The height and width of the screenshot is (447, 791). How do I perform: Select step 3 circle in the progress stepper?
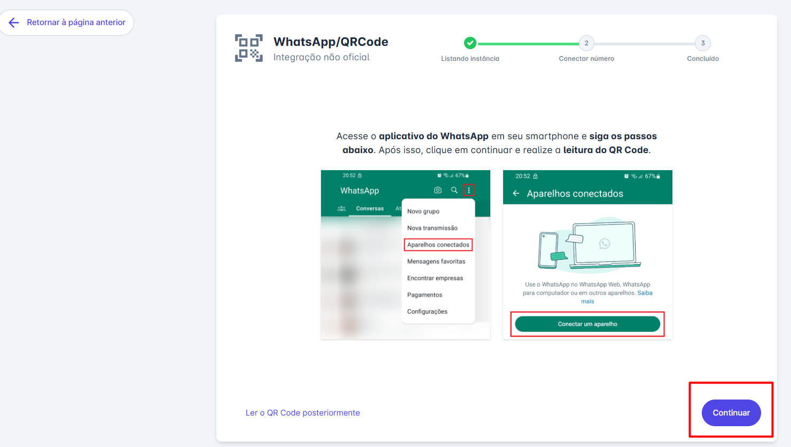pyautogui.click(x=703, y=43)
